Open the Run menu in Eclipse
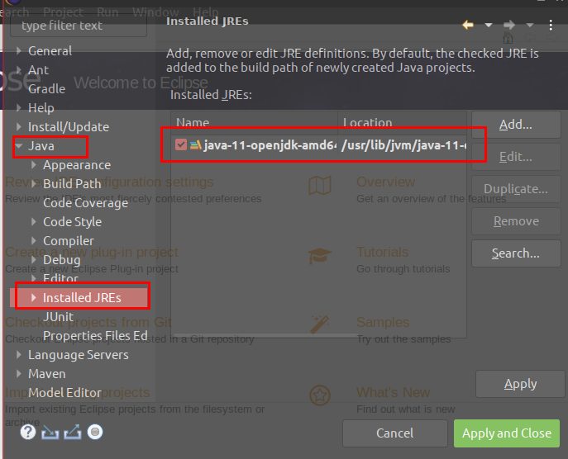The image size is (568, 459). point(107,12)
